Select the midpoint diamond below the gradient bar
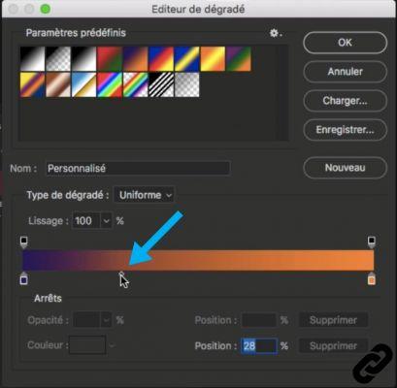Viewport: 397px width, 388px height. pyautogui.click(x=121, y=275)
